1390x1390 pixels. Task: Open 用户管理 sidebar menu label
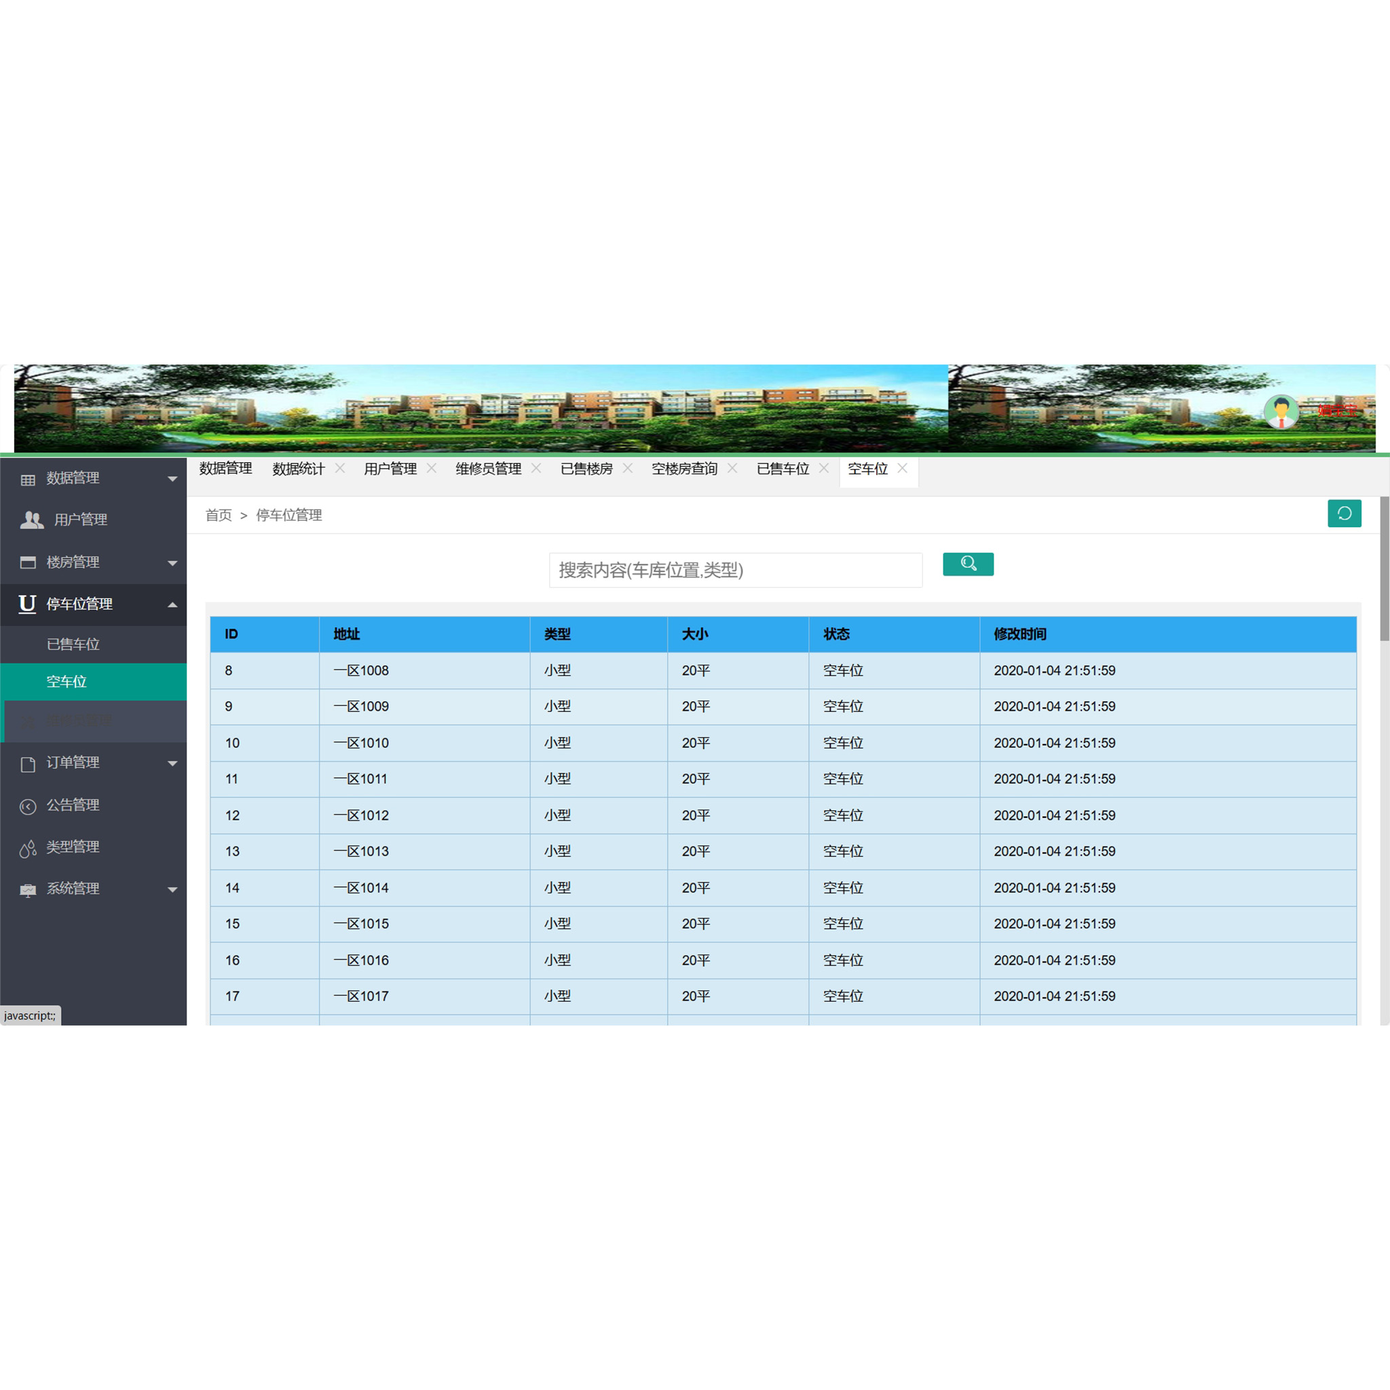click(x=81, y=519)
